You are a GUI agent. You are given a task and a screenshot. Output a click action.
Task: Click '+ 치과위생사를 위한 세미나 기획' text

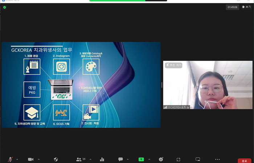[90, 89]
